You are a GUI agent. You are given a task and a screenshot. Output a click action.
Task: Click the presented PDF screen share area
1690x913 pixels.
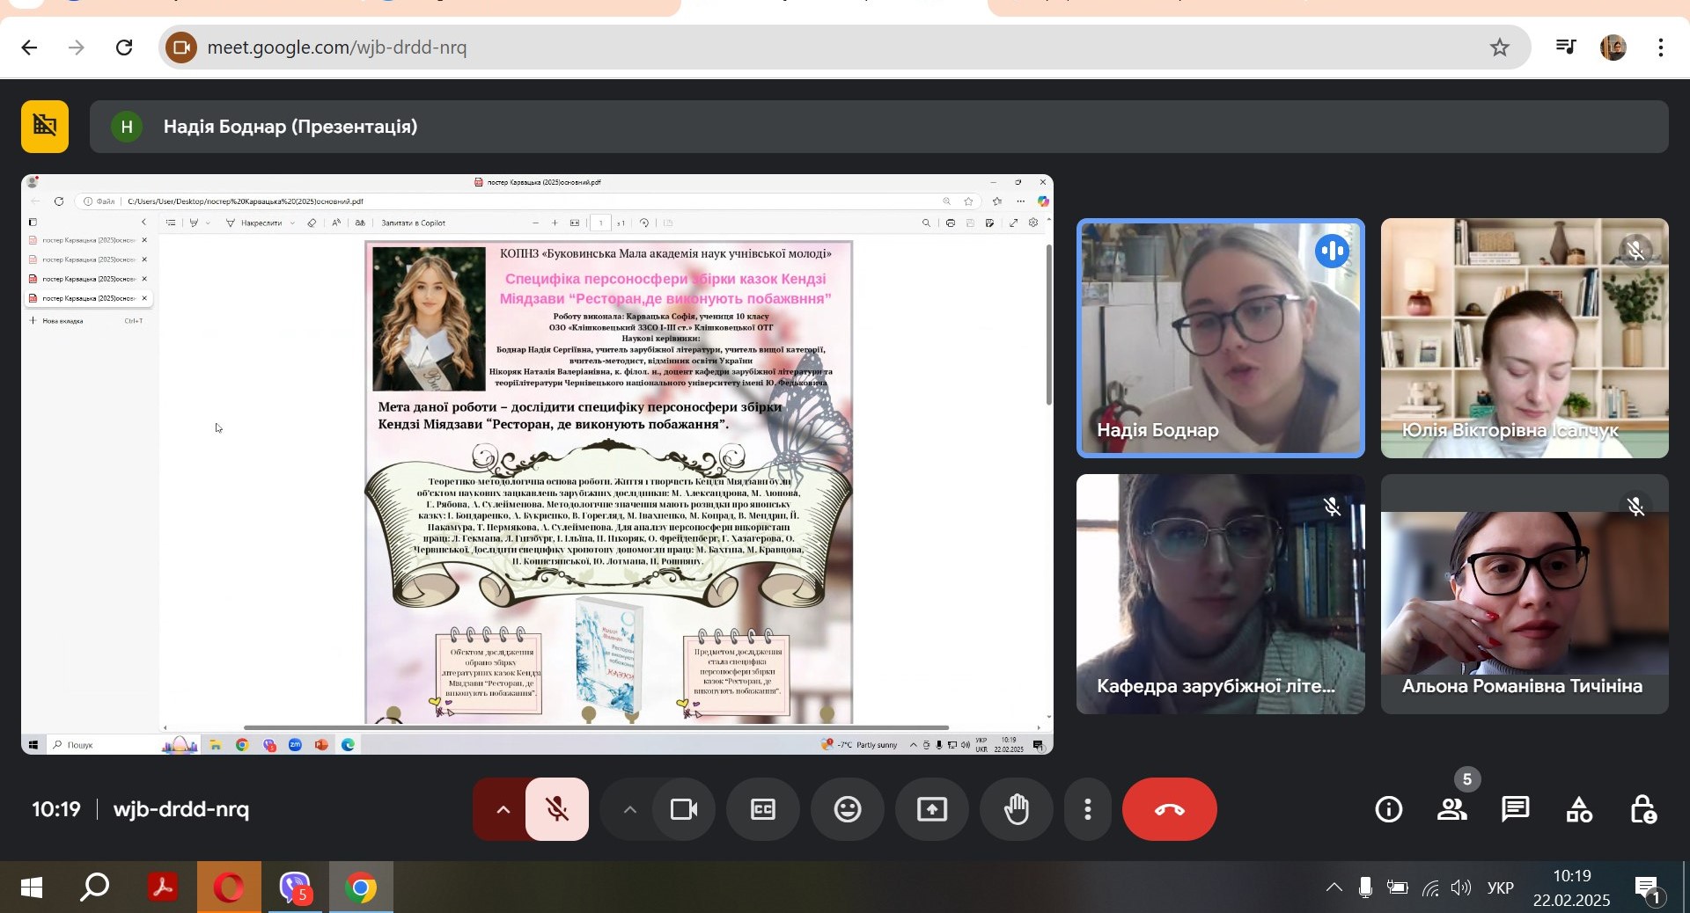537,464
